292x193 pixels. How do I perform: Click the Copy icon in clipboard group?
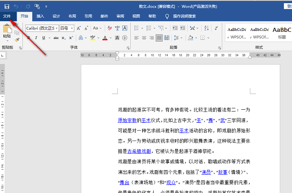(17, 33)
